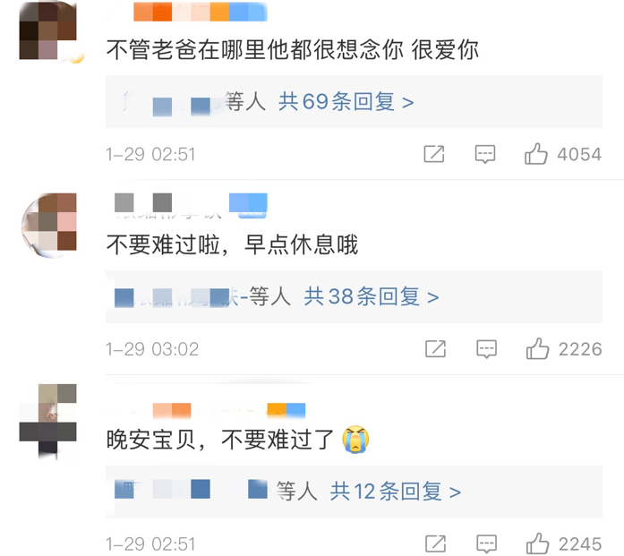Image resolution: width=624 pixels, height=556 pixels.
Task: Select comment text 不管老爸在哪里他都很想念你
Action: [254, 50]
